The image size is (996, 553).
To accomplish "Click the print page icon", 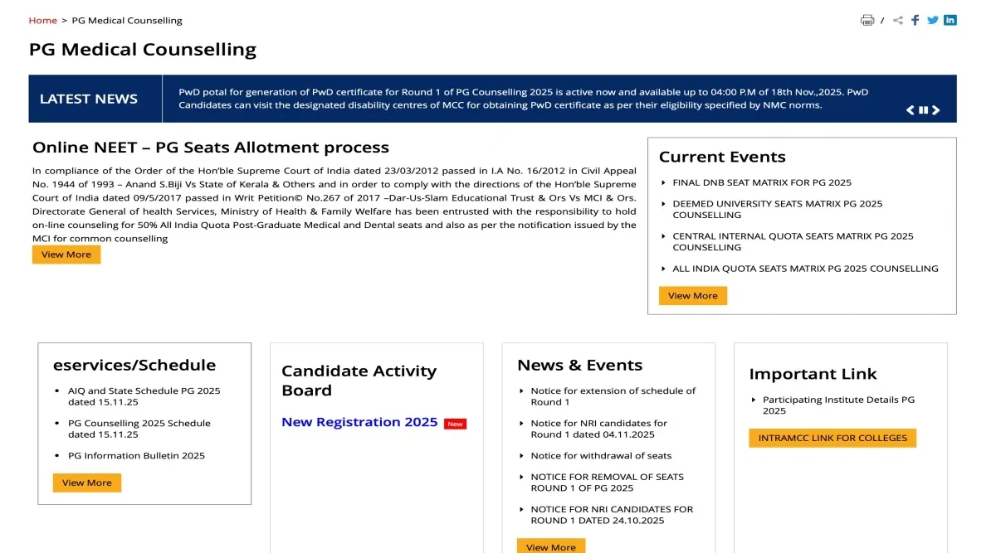I will coord(867,20).
